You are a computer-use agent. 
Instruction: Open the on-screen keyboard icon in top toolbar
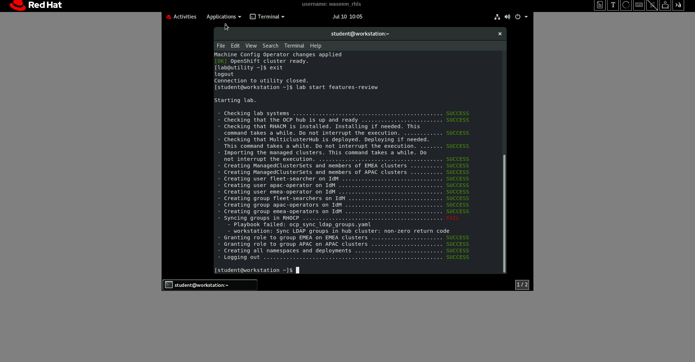(639, 5)
